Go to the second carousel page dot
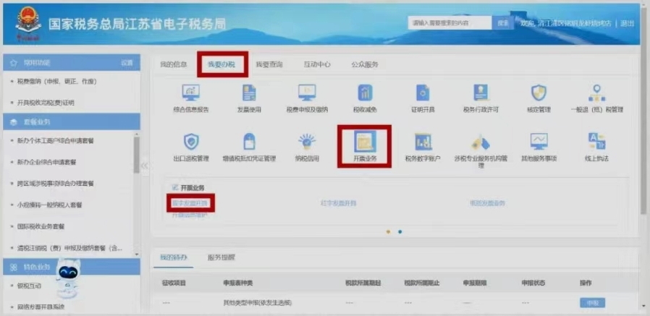This screenshot has height=316, width=650. (x=400, y=232)
